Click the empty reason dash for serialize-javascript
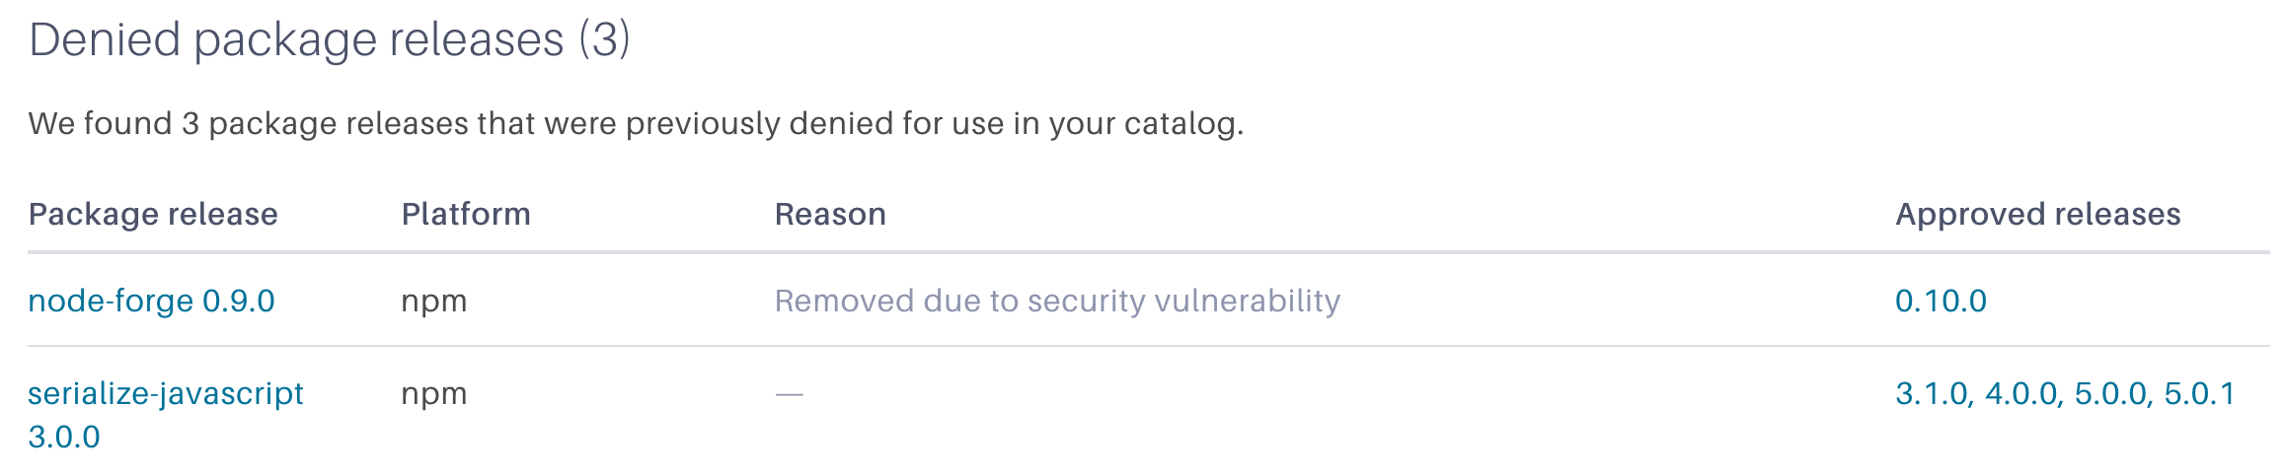The height and width of the screenshot is (473, 2284). 790,394
